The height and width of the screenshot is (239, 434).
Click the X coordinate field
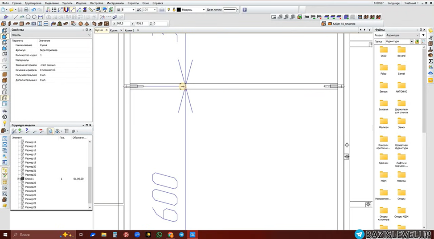pyautogui.click(x=123, y=24)
